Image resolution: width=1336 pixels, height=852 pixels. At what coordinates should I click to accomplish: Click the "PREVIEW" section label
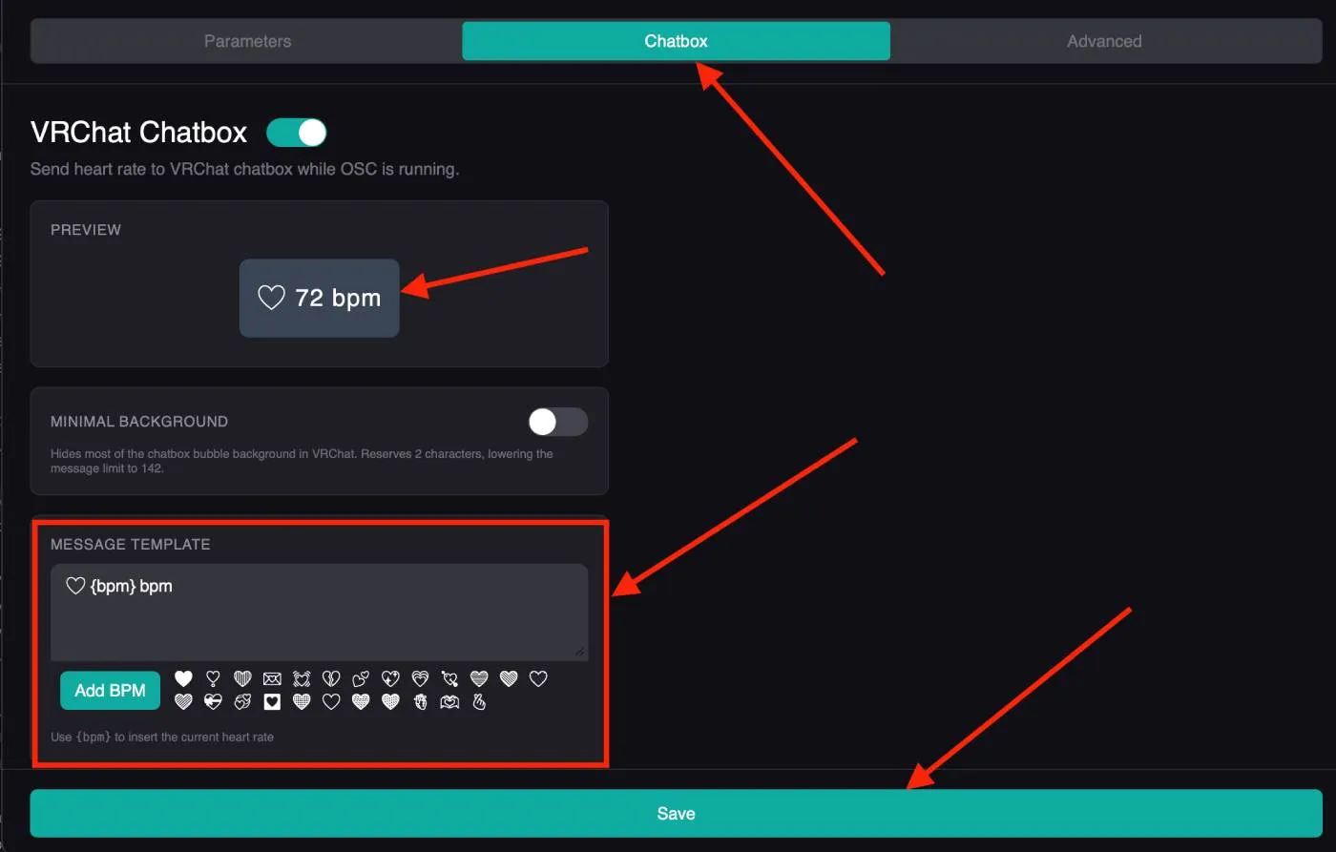tap(86, 230)
